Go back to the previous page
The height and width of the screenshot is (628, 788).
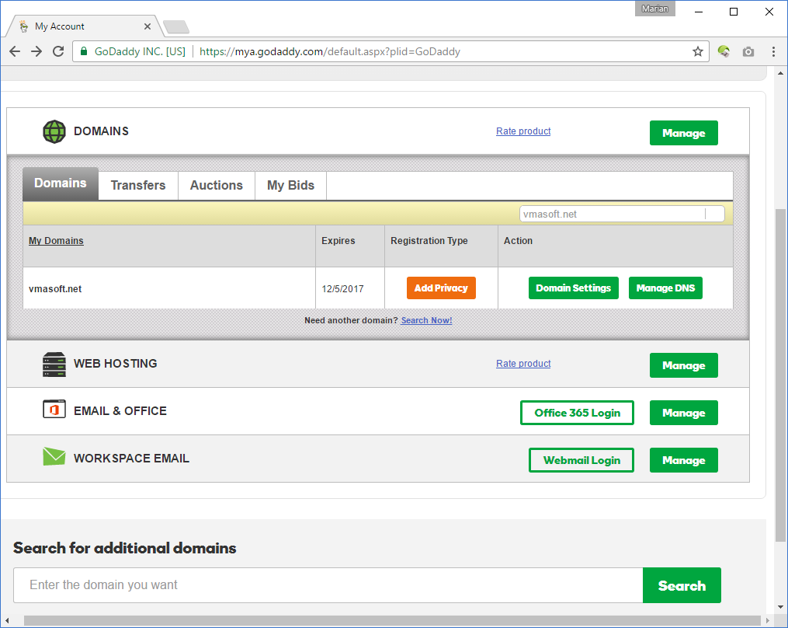[15, 51]
